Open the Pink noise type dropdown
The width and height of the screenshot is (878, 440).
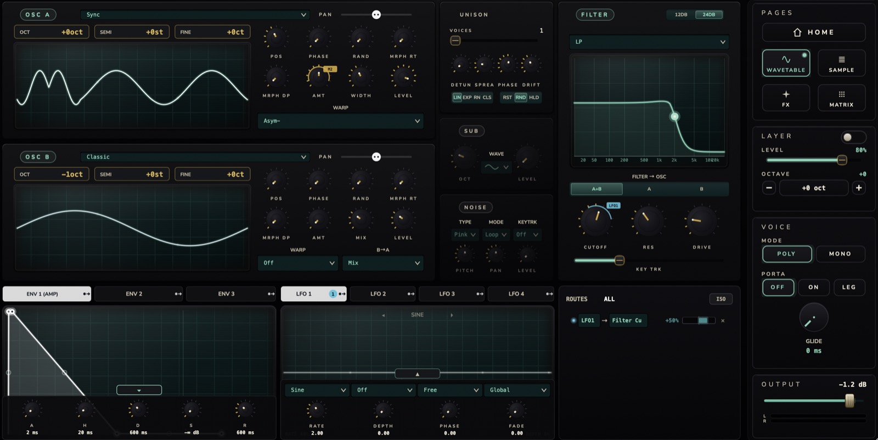click(465, 235)
